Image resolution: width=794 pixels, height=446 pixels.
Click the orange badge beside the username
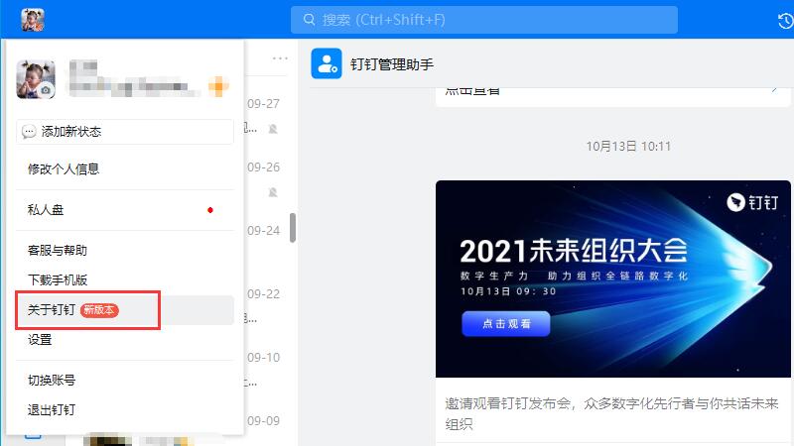pyautogui.click(x=217, y=86)
